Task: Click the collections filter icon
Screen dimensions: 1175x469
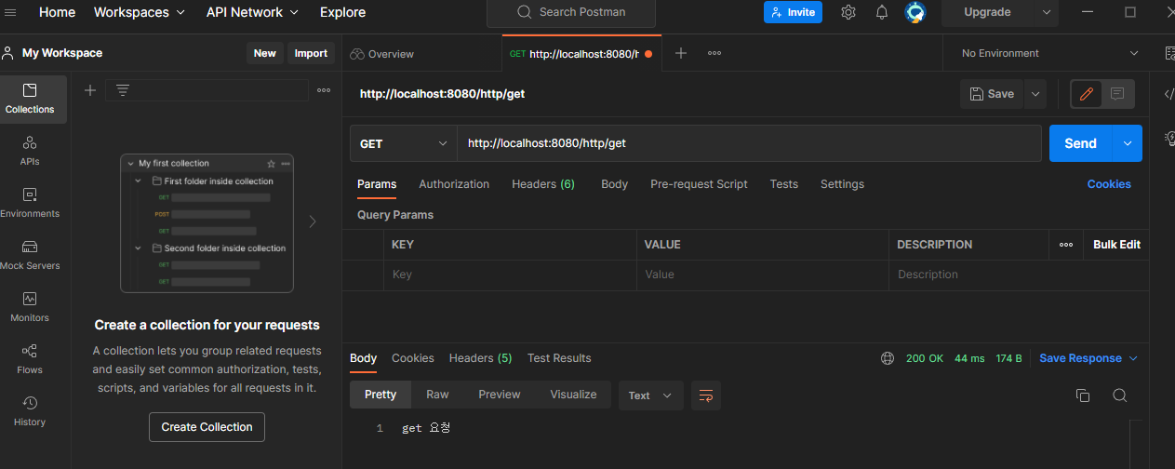Action: coord(122,90)
